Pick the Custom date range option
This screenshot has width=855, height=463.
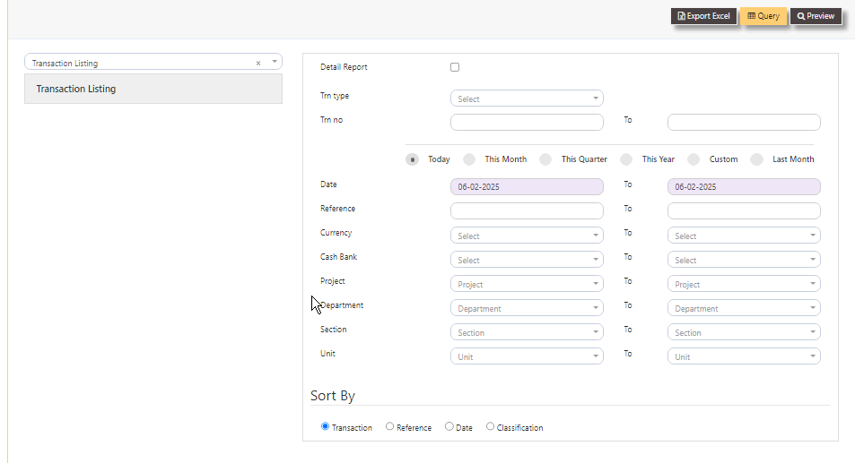coord(694,159)
